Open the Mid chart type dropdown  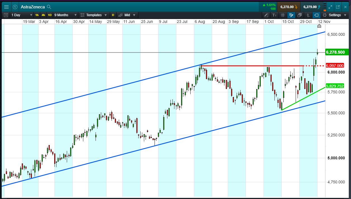(x=127, y=15)
